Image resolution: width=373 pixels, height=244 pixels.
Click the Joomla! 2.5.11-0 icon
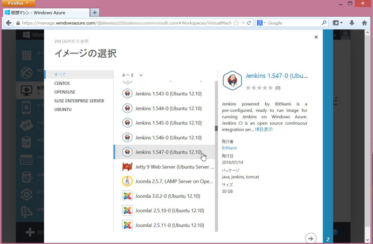click(x=127, y=225)
